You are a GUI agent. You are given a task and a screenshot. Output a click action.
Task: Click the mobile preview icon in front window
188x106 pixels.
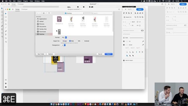pos(122,9)
